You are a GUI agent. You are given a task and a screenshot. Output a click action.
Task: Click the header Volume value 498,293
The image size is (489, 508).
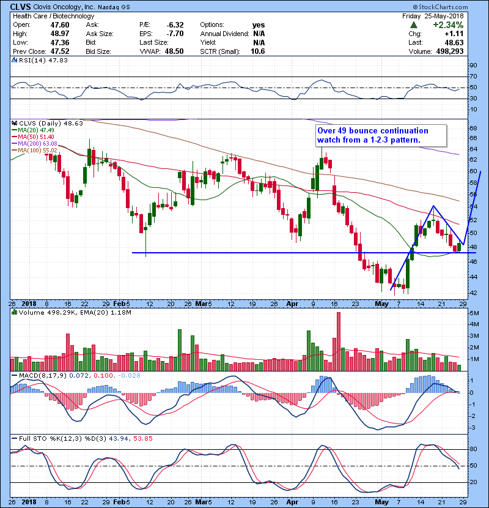(x=450, y=51)
